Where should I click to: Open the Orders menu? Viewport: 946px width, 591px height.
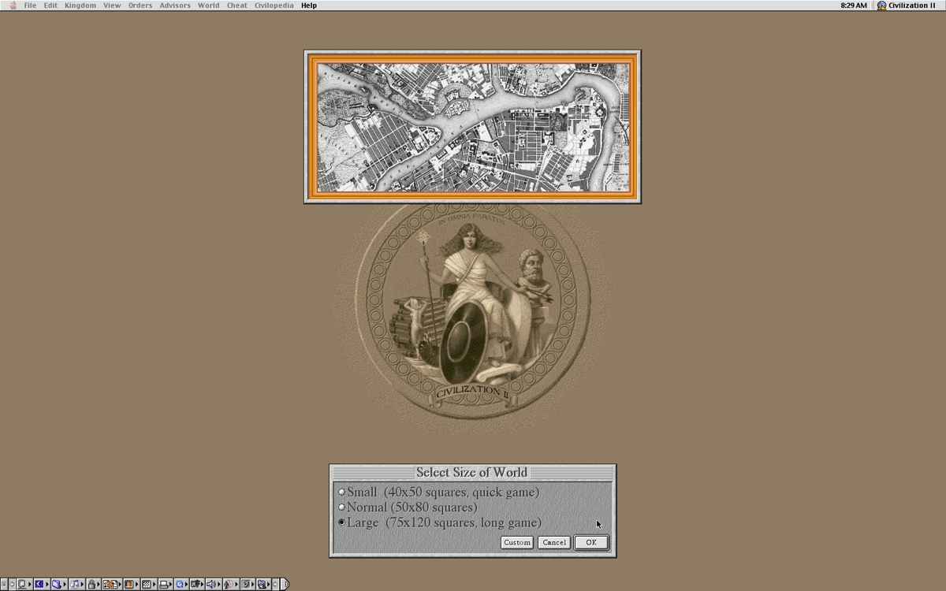[140, 6]
